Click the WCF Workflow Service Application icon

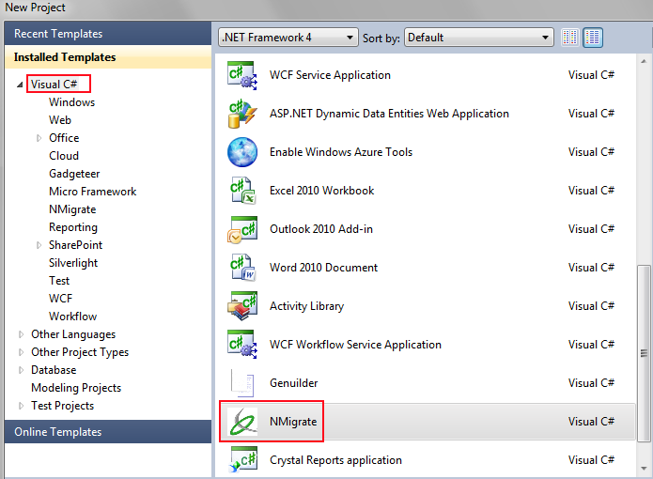click(x=242, y=345)
